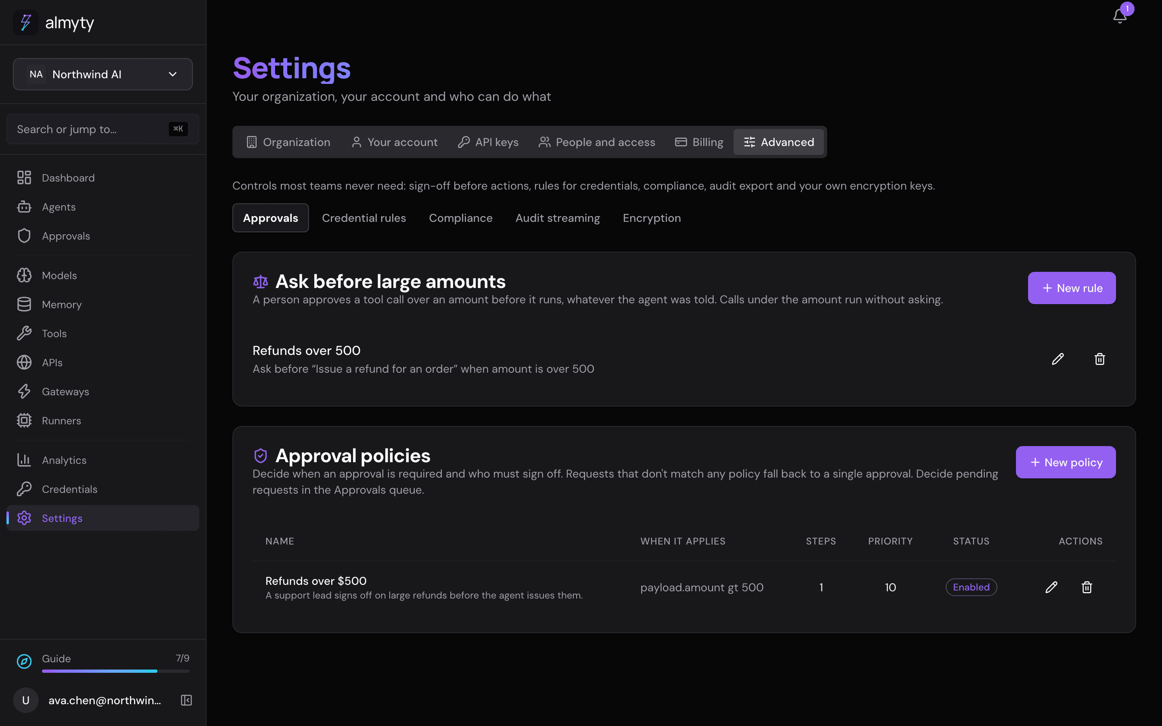
Task: Select the Advanced tab
Action: tap(778, 142)
